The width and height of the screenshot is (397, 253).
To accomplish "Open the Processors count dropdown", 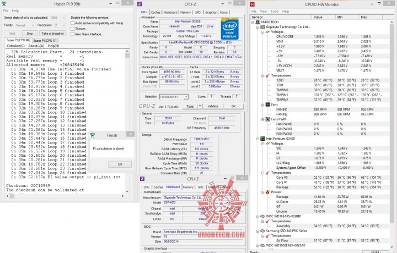I will click(x=60, y=25).
